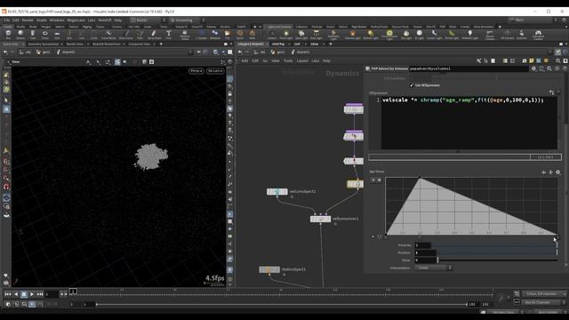Open the Interpolation Linear dropdown
The image size is (569, 320).
433,268
